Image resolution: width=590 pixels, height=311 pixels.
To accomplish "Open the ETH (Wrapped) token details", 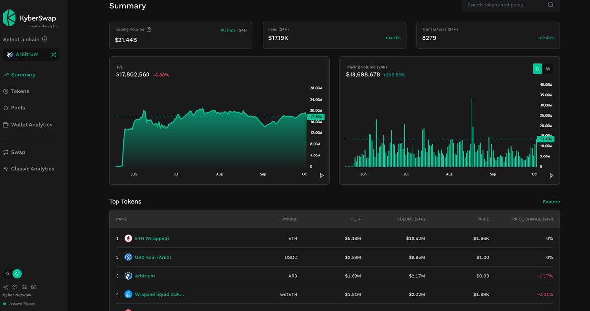I will pyautogui.click(x=152, y=238).
